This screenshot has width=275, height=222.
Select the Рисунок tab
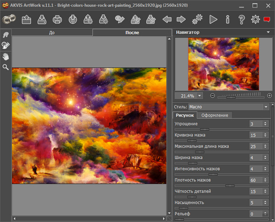click(185, 115)
